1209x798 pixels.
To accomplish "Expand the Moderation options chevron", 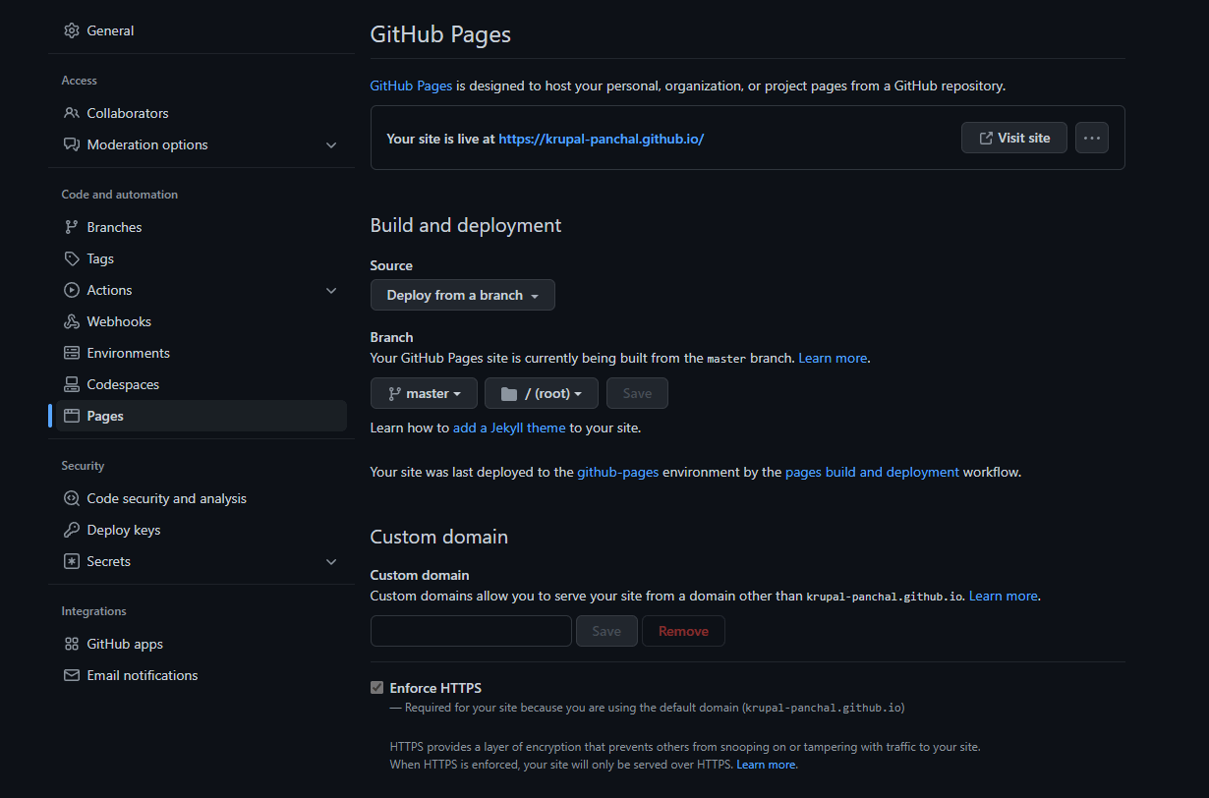I will (x=331, y=145).
